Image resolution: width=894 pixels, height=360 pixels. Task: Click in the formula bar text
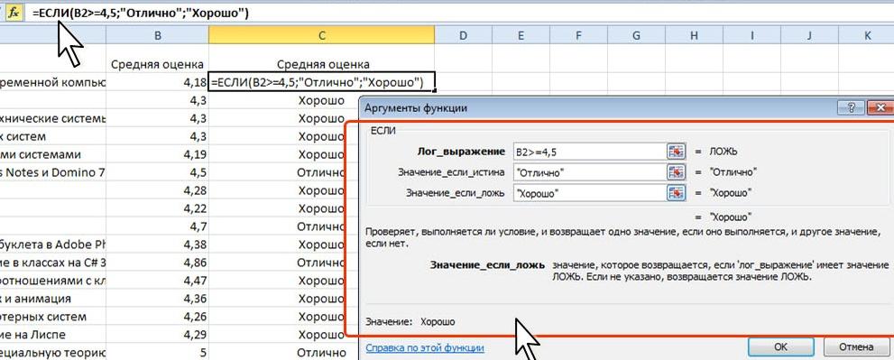(140, 14)
